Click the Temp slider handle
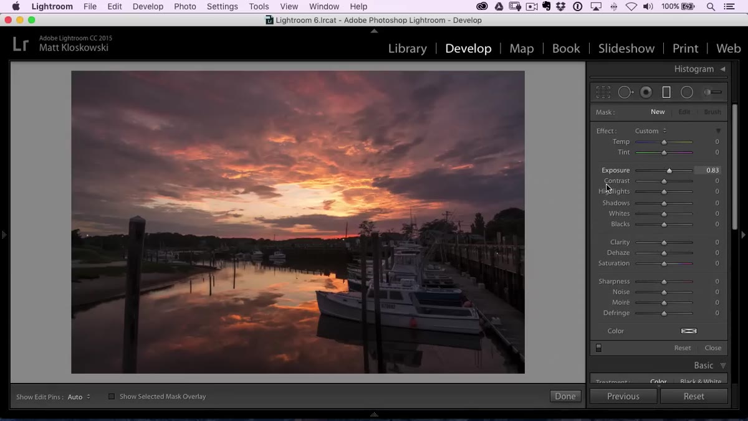This screenshot has width=748, height=421. pos(664,142)
